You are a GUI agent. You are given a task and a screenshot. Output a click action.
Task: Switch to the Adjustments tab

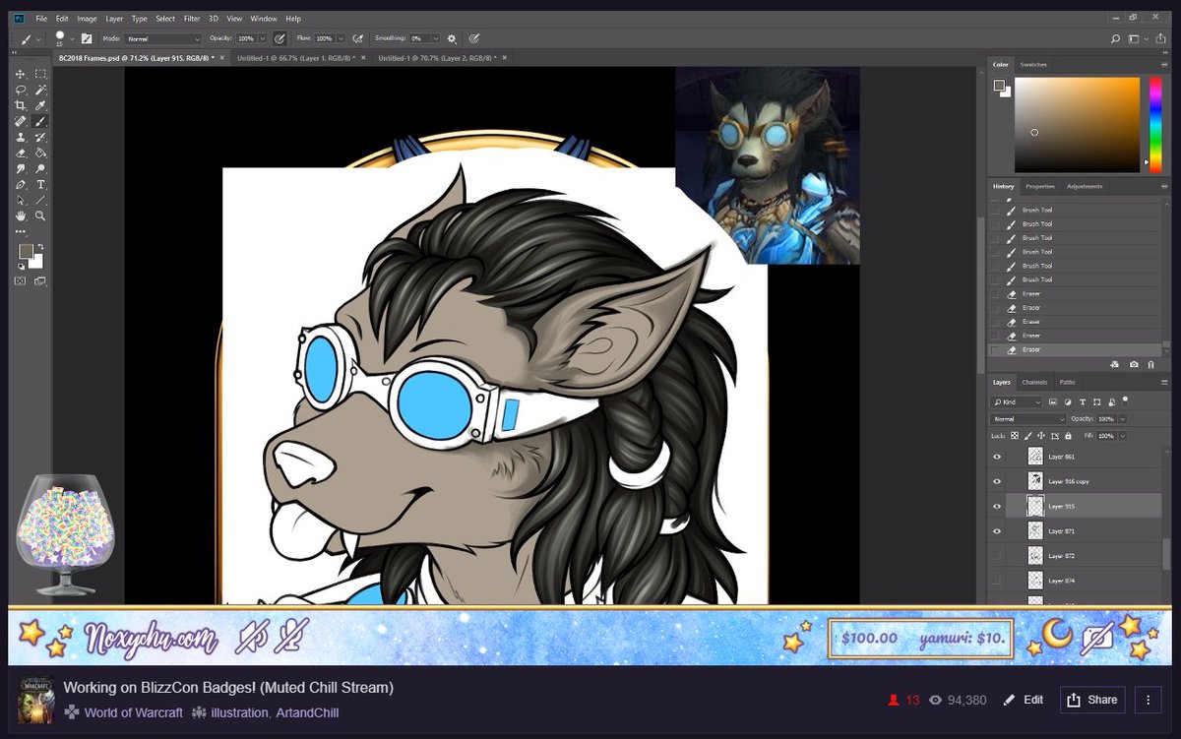click(1085, 186)
